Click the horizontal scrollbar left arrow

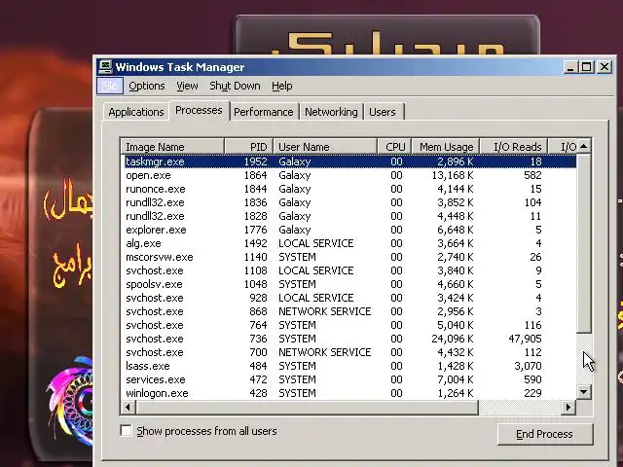128,407
